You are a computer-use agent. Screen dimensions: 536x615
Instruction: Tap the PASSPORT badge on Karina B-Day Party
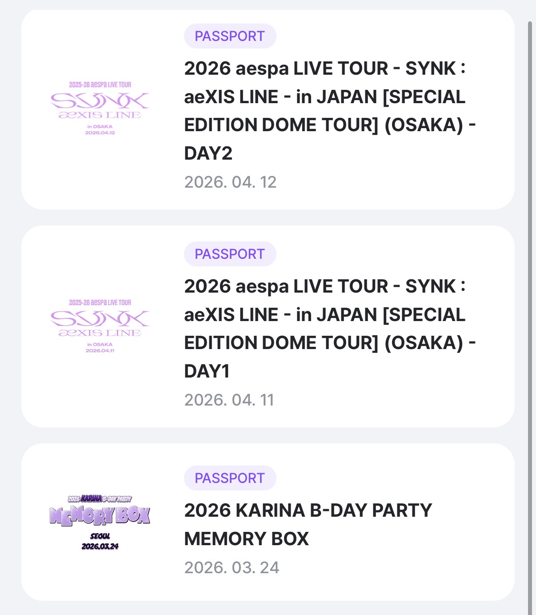click(230, 478)
